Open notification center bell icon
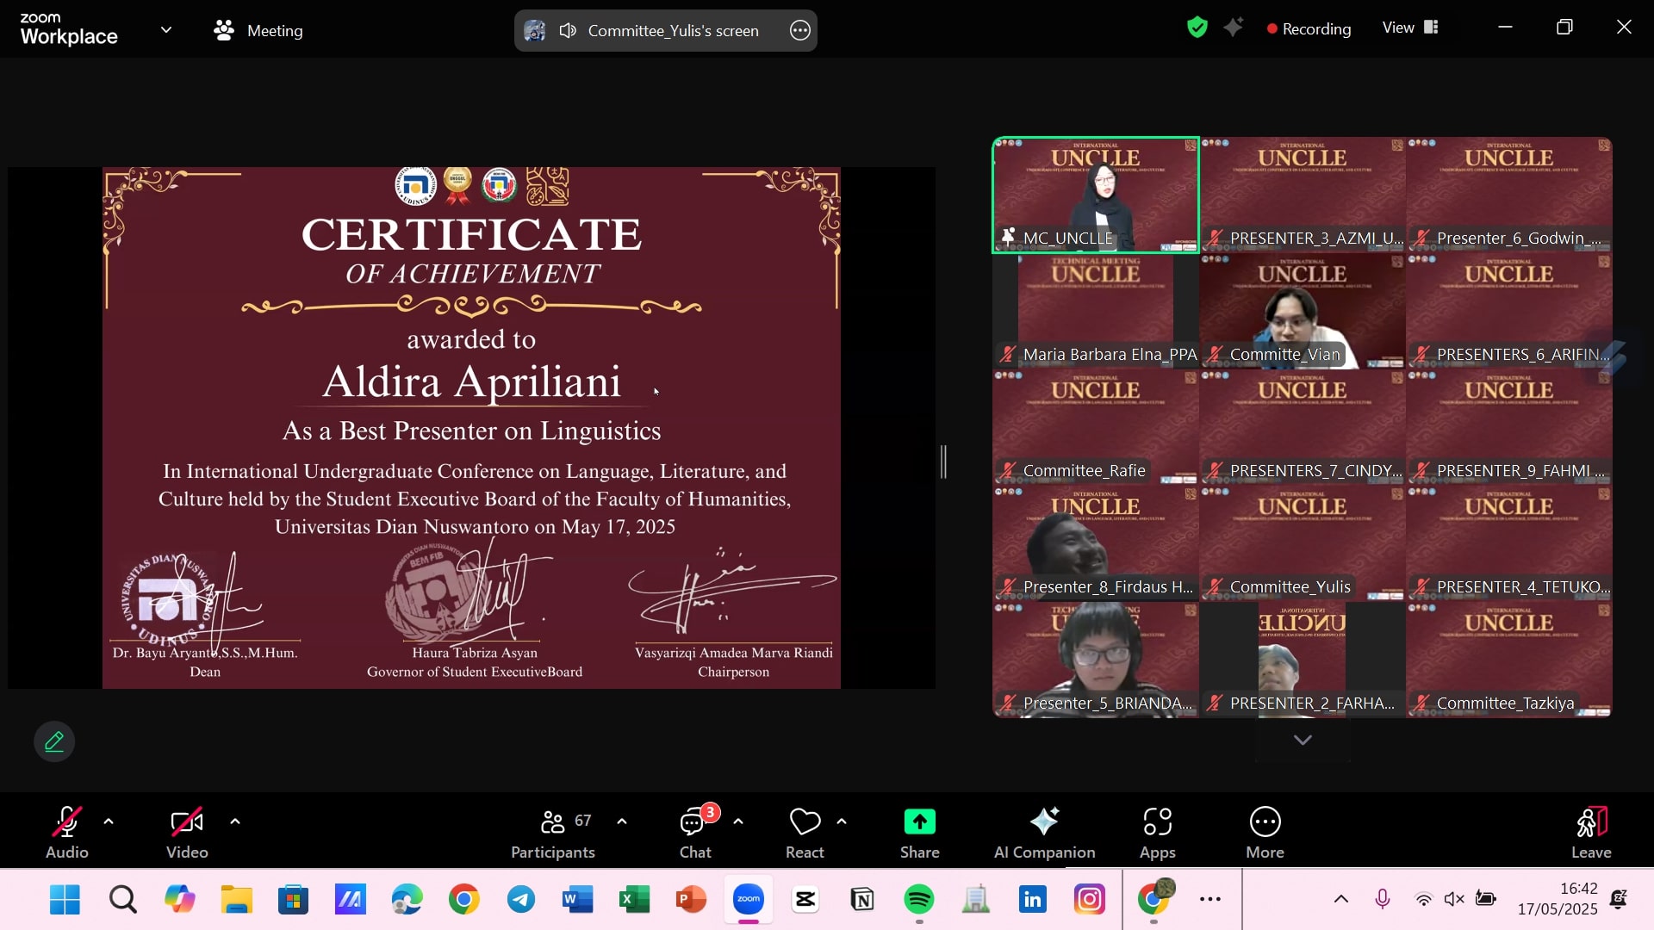 tap(1620, 900)
